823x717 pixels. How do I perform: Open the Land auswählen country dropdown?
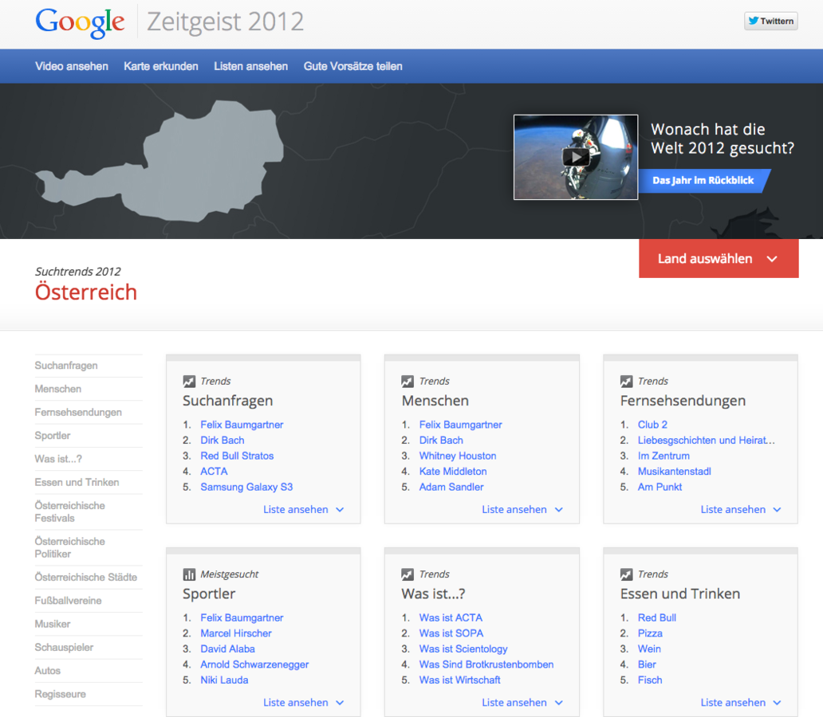719,259
